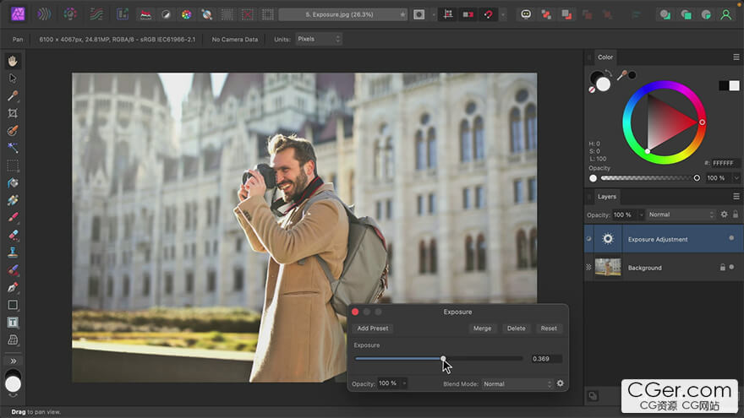Screen dimensions: 744x418
Task: Toggle Move By Whole Pixels in the toolbar
Action: 468,14
